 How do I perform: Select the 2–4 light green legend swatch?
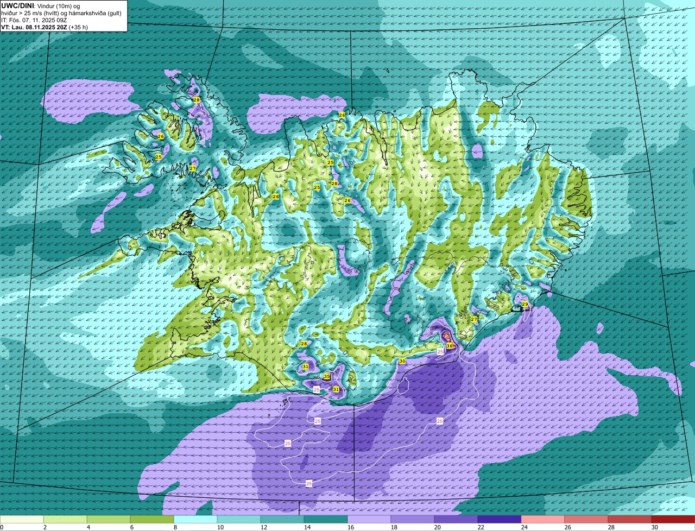65,520
